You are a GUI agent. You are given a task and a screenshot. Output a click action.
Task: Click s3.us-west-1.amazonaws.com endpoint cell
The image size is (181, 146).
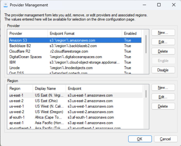click(90, 106)
